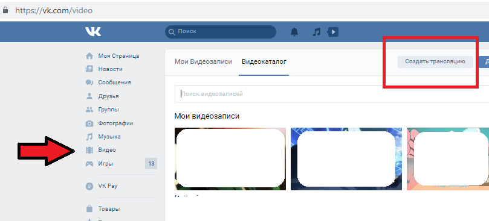The height and width of the screenshot is (221, 489).
Task: Click the people icon beside Группы
Action: pyautogui.click(x=89, y=110)
